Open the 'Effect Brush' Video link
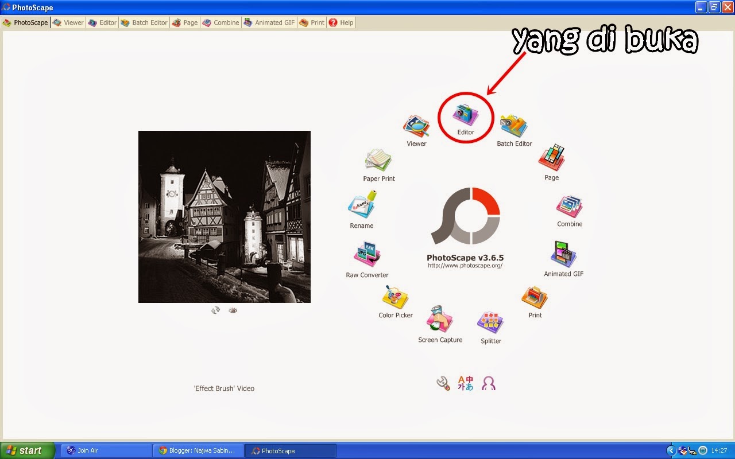735x459 pixels. (x=224, y=388)
